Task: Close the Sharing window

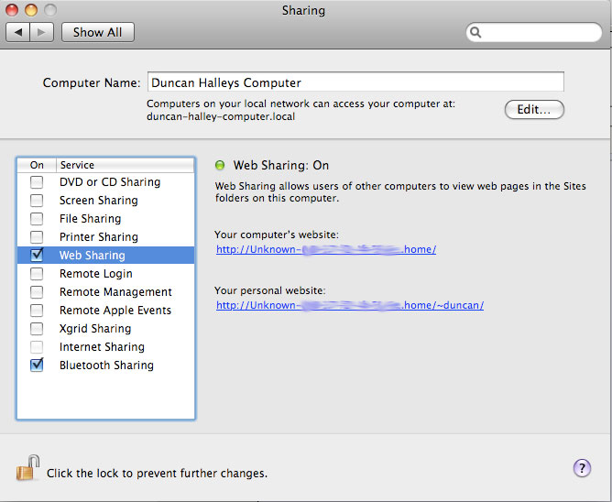Action: [x=12, y=10]
